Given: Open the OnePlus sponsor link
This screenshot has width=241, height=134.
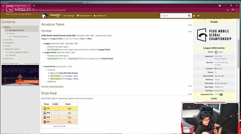Looking at the screenshot, I should point(218,65).
